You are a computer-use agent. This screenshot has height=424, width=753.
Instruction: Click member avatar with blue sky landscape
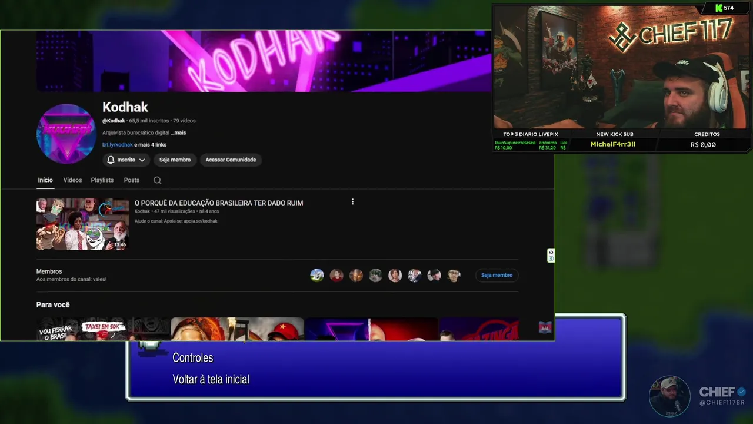(317, 275)
